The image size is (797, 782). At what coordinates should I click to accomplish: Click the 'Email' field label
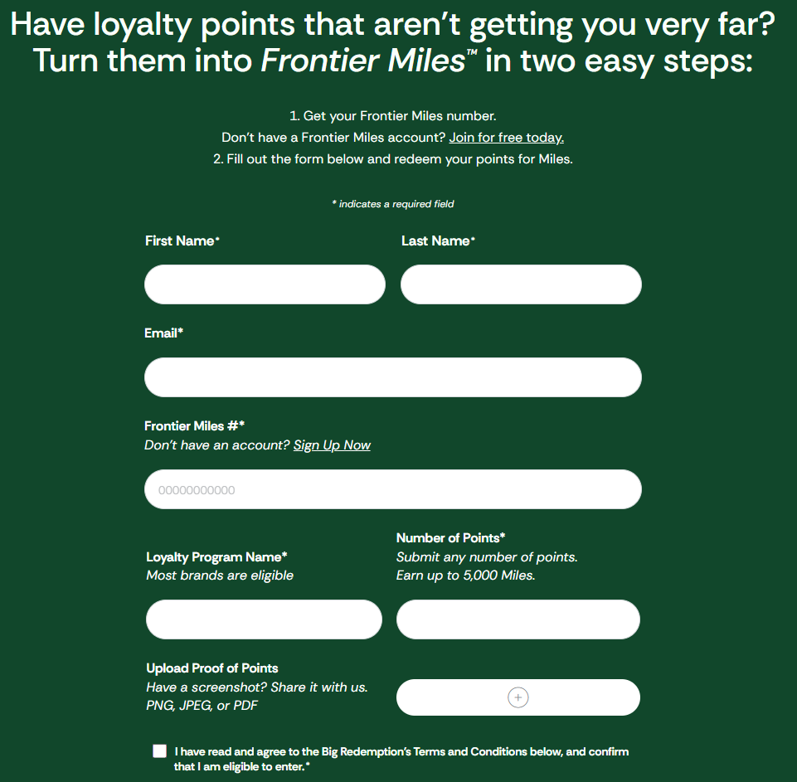[x=163, y=333]
